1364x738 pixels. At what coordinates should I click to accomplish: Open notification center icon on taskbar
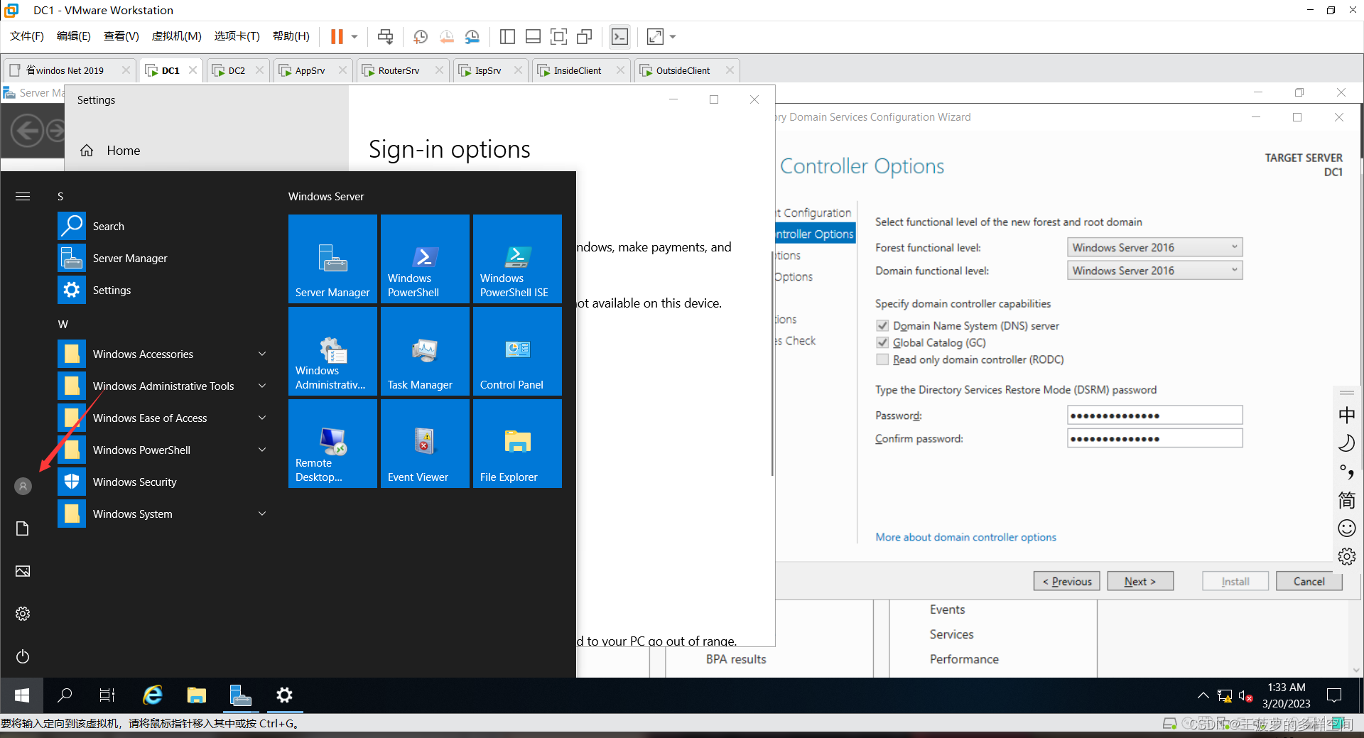click(x=1334, y=695)
